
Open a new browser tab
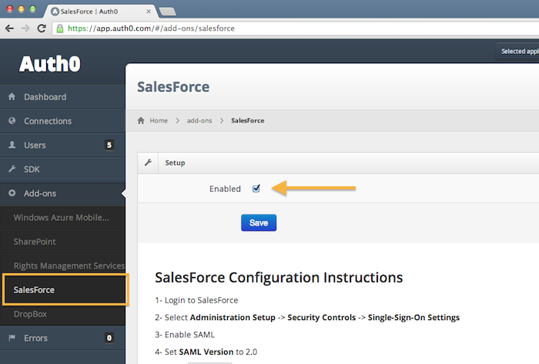[168, 12]
